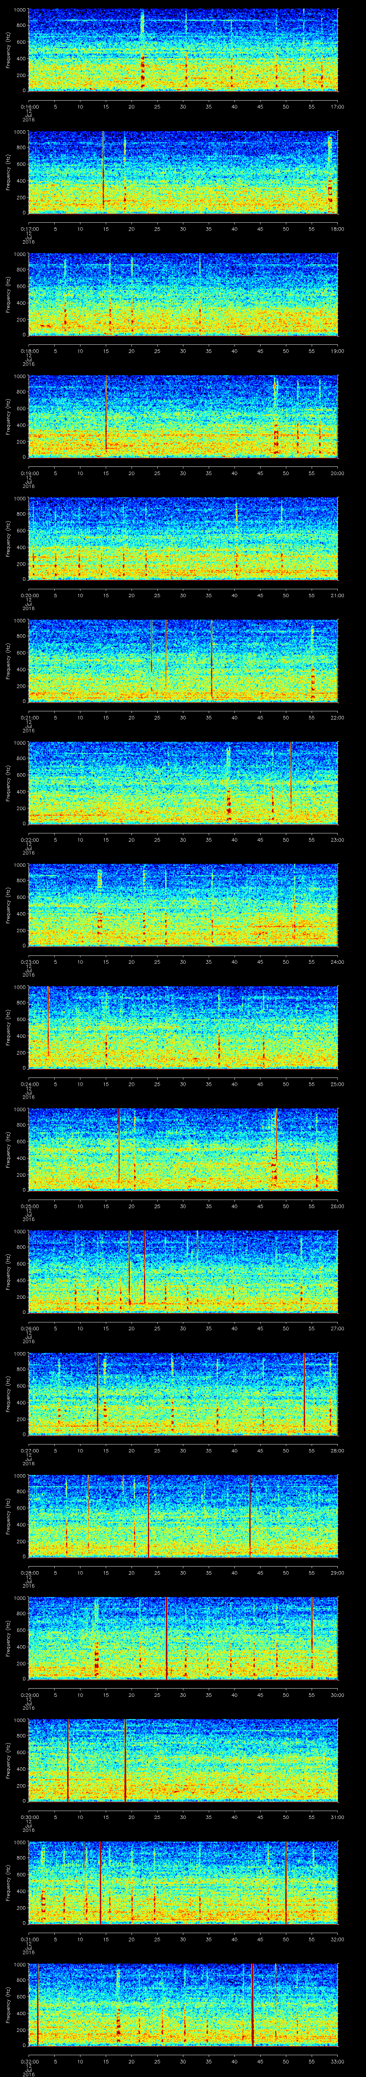Screen dimensions: 366x2077
Task: Pick the spectrogram panel starting at 0:25:00
Action: tap(183, 1149)
